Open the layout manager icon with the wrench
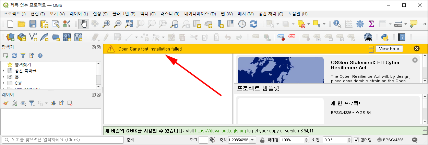The height and width of the screenshot is (145, 428). pyautogui.click(x=56, y=24)
